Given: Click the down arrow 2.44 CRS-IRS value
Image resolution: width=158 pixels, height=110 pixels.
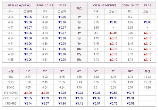Looking at the screenshot, I should pyautogui.click(x=28, y=103).
